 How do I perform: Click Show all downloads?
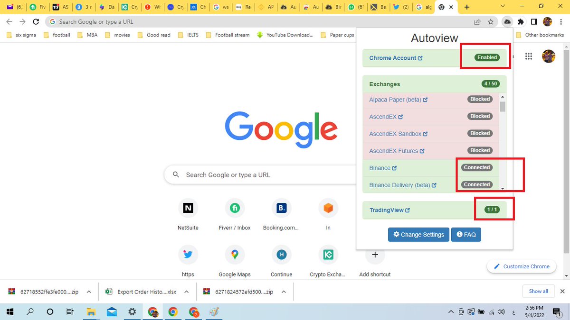(x=538, y=291)
